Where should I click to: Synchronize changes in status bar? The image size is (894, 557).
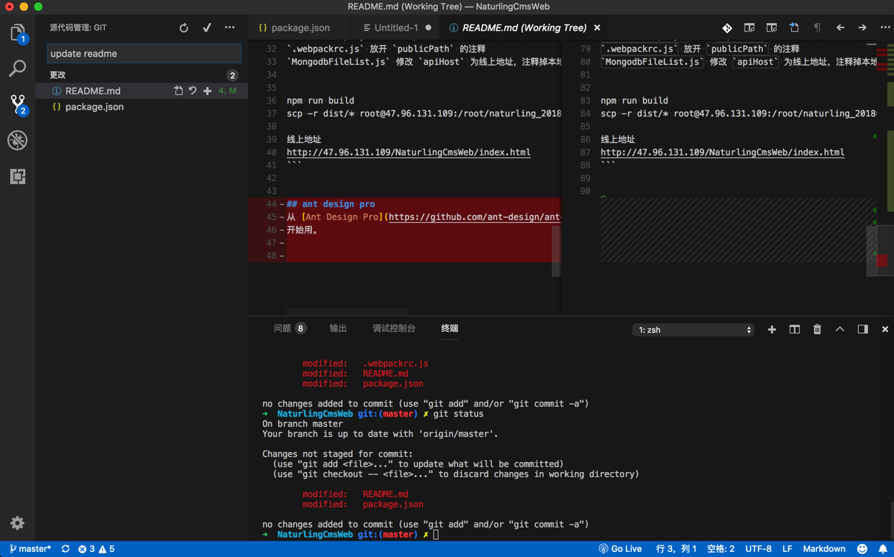click(65, 549)
